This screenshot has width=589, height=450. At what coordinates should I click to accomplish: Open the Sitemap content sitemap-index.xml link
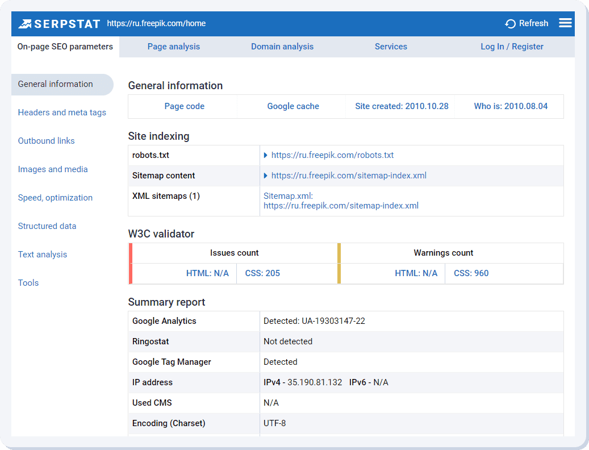[349, 176]
